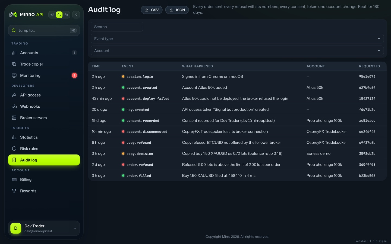Click the Accounts count badge 6

pos(74,53)
